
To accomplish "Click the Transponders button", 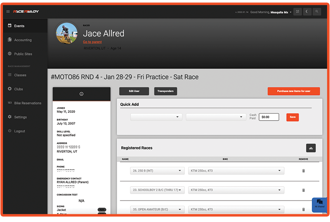I will (165, 91).
